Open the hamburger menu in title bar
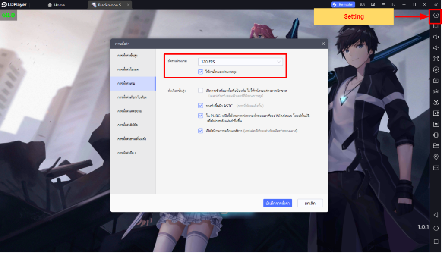Viewport: 442px width, 254px height. click(383, 5)
